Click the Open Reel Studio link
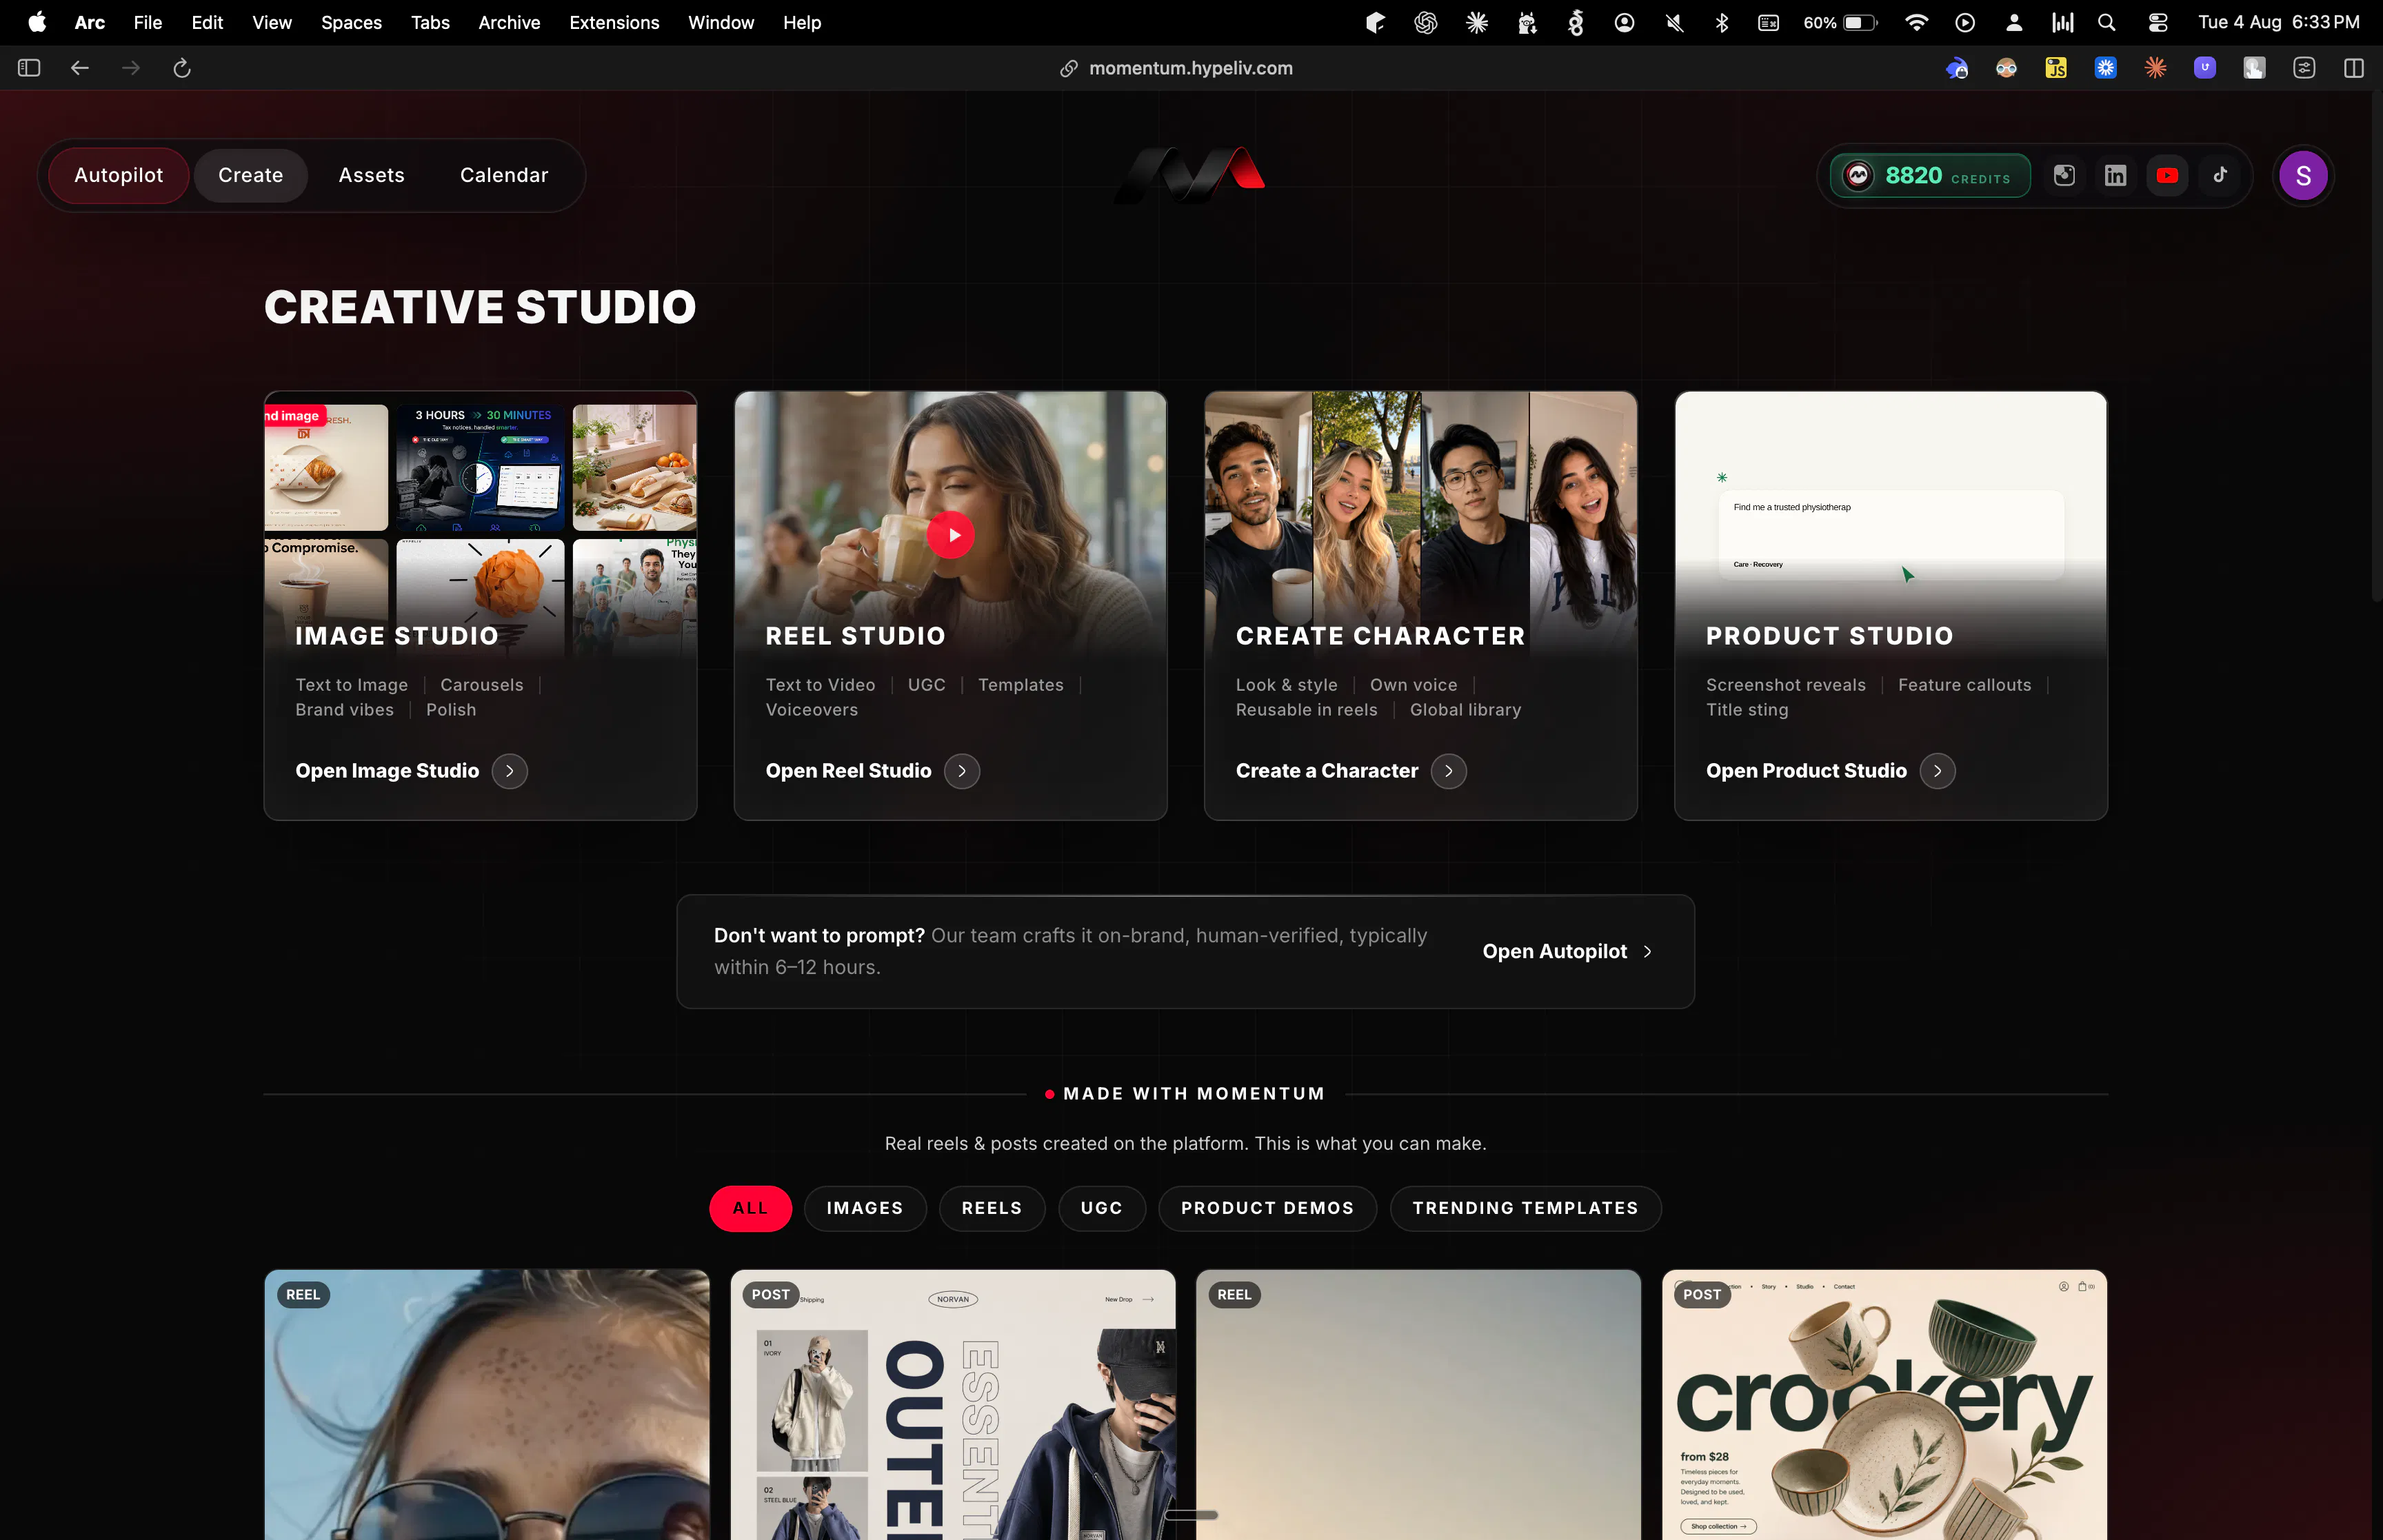The height and width of the screenshot is (1540, 2383). click(x=848, y=771)
